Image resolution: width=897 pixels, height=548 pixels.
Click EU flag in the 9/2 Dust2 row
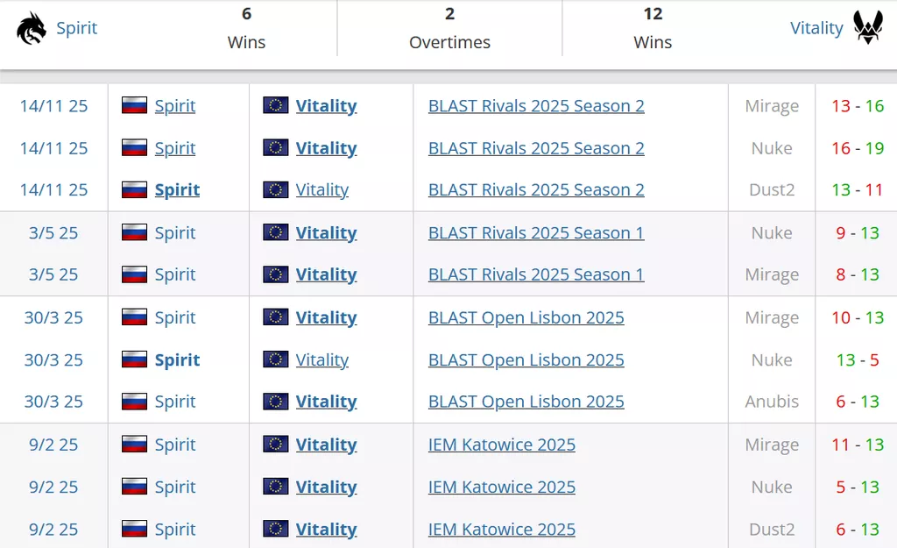[x=276, y=529]
